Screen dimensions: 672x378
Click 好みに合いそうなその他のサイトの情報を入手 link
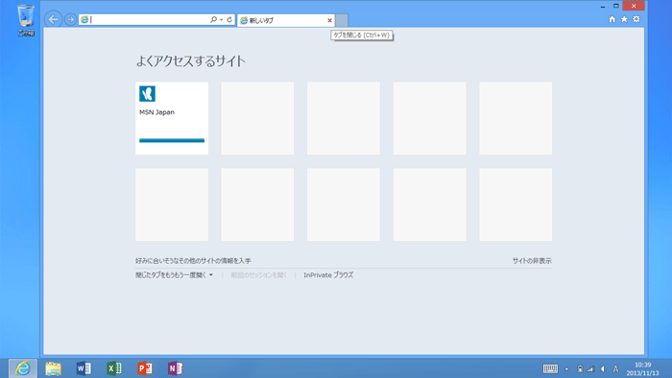193,261
